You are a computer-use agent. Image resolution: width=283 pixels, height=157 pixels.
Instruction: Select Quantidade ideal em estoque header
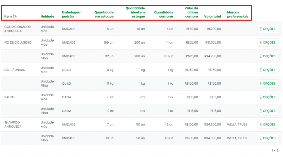pyautogui.click(x=135, y=12)
